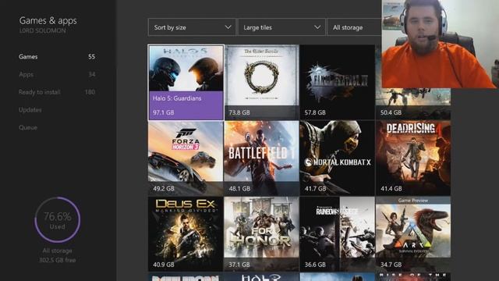Select the Deus Ex Mankind Divided tile
The height and width of the screenshot is (281, 499).
click(x=186, y=234)
